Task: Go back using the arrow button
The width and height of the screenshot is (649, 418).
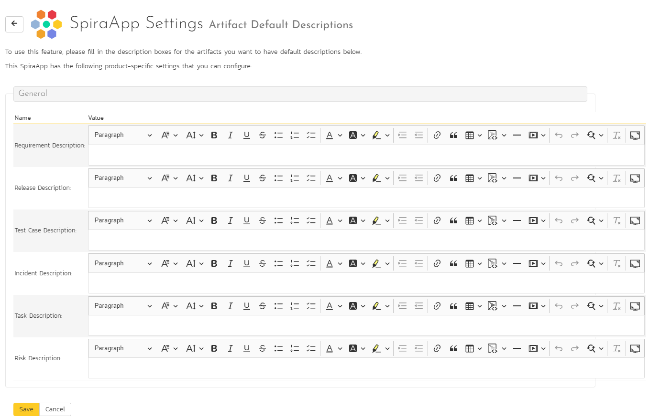Action: pos(14,23)
